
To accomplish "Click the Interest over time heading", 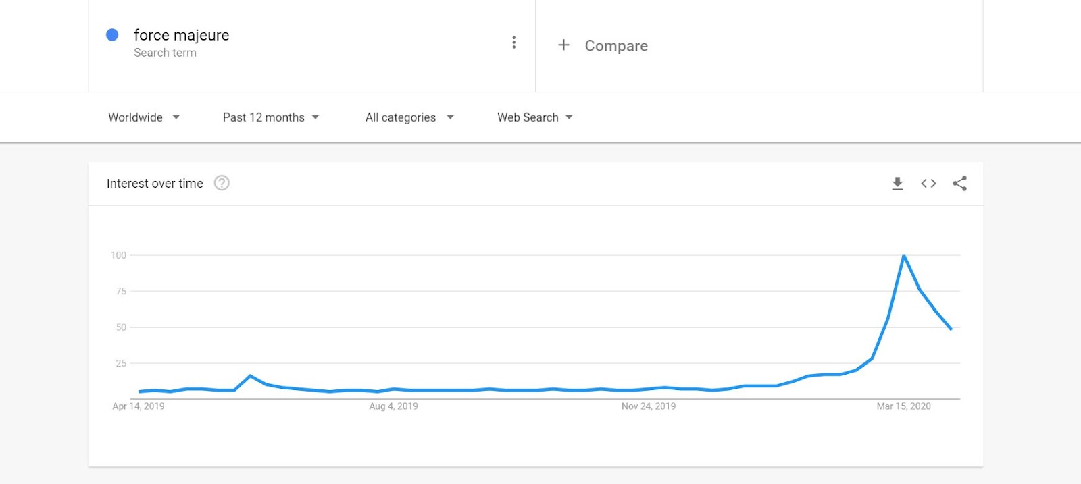I will point(155,184).
